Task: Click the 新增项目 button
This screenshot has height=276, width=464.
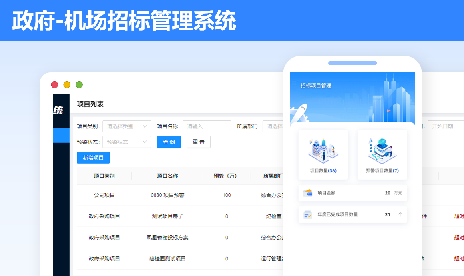Action: (x=93, y=158)
